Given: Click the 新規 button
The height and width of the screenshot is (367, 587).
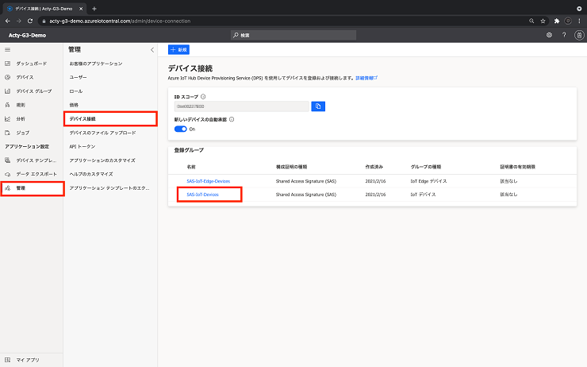Looking at the screenshot, I should coord(178,49).
